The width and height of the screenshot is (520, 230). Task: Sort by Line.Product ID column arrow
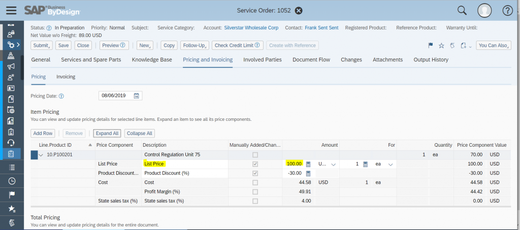click(90, 145)
